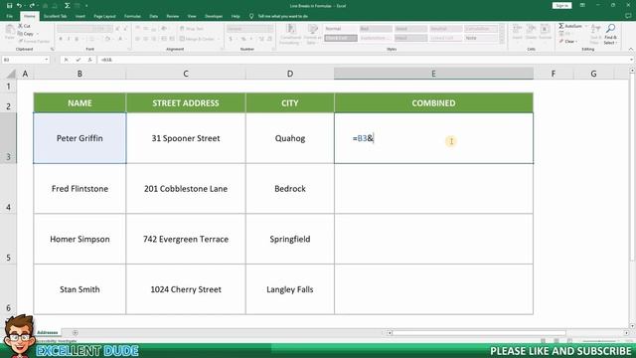The width and height of the screenshot is (636, 358).
Task: Select column D header
Action: 290,74
